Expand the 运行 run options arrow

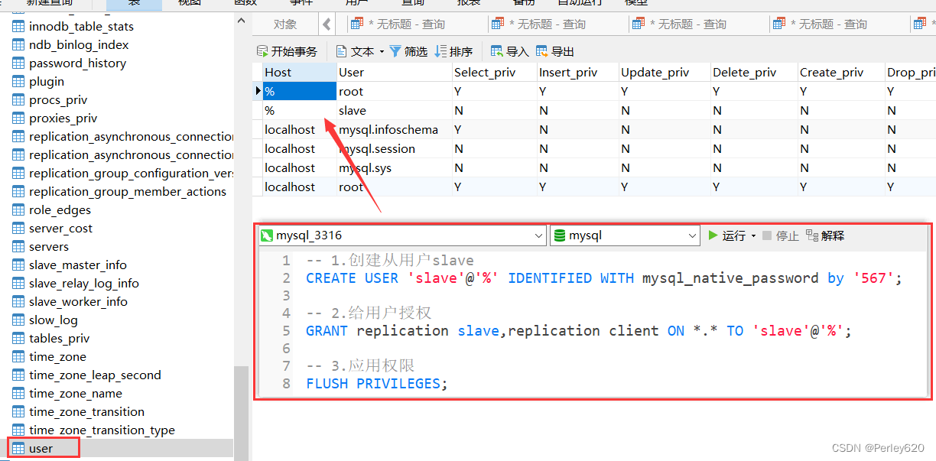754,235
